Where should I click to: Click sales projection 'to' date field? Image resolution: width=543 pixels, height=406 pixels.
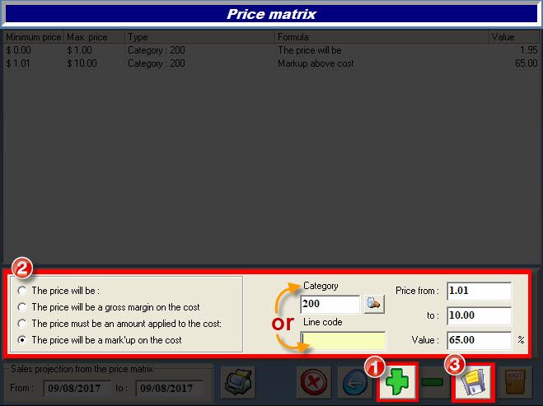pyautogui.click(x=170, y=388)
